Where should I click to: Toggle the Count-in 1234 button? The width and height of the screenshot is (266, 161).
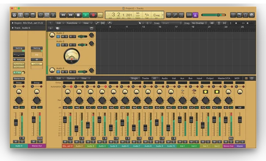[189, 15]
